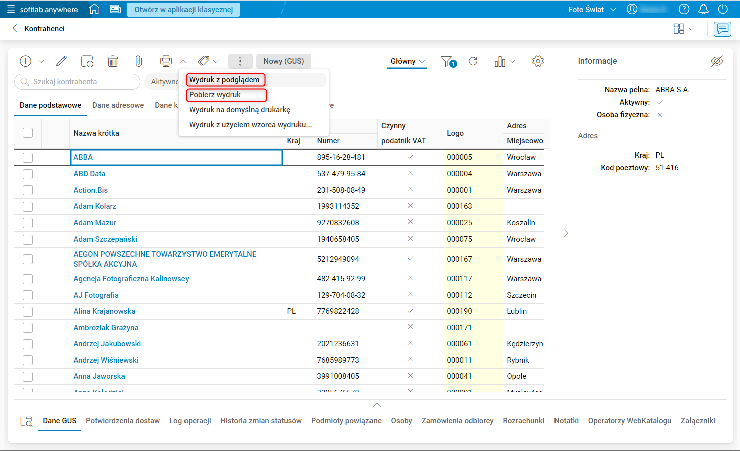Image resolution: width=740 pixels, height=451 pixels.
Task: Click the paperclip attachment icon
Action: coord(139,61)
